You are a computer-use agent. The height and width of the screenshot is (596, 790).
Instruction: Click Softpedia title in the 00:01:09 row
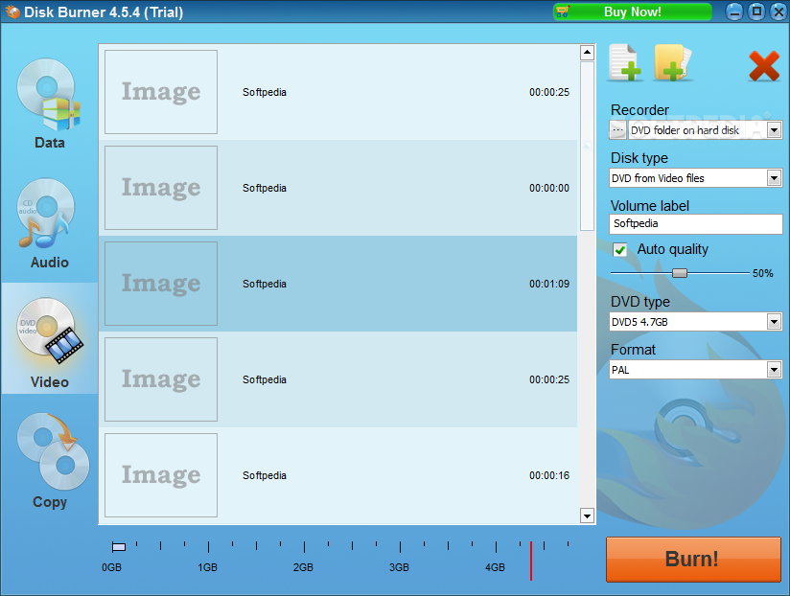[265, 284]
